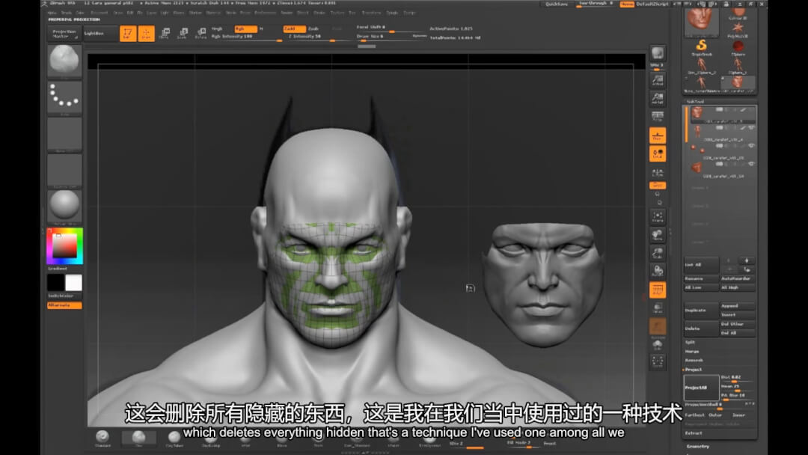Screen dimensions: 808x455
Task: Open the LightBox browser
Action: coord(100,34)
